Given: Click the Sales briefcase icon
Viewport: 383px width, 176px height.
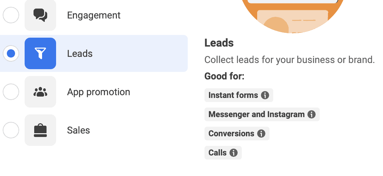Looking at the screenshot, I should click(40, 130).
